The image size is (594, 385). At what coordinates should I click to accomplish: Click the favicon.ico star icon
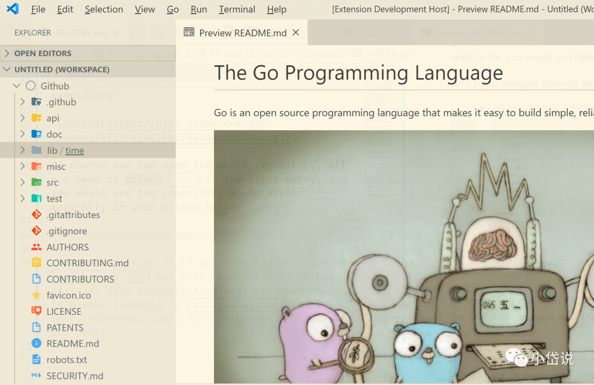tap(36, 295)
